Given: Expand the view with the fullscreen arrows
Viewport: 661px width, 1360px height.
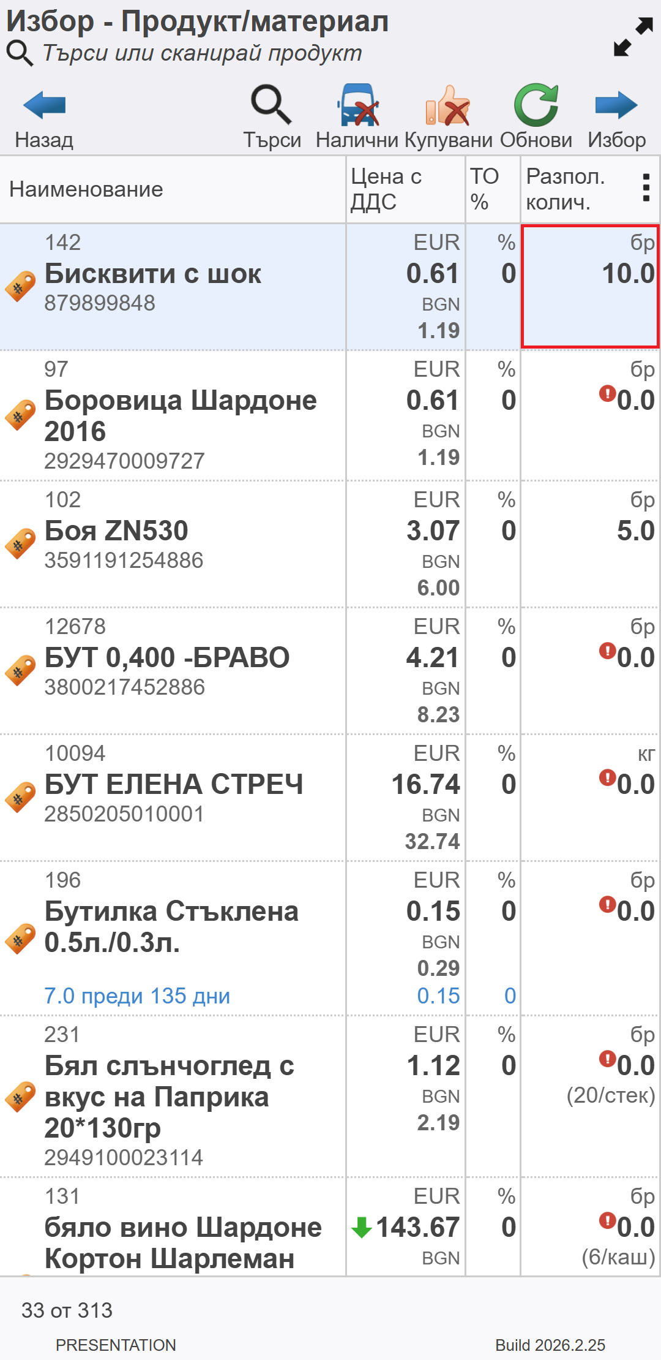Looking at the screenshot, I should point(633,37).
